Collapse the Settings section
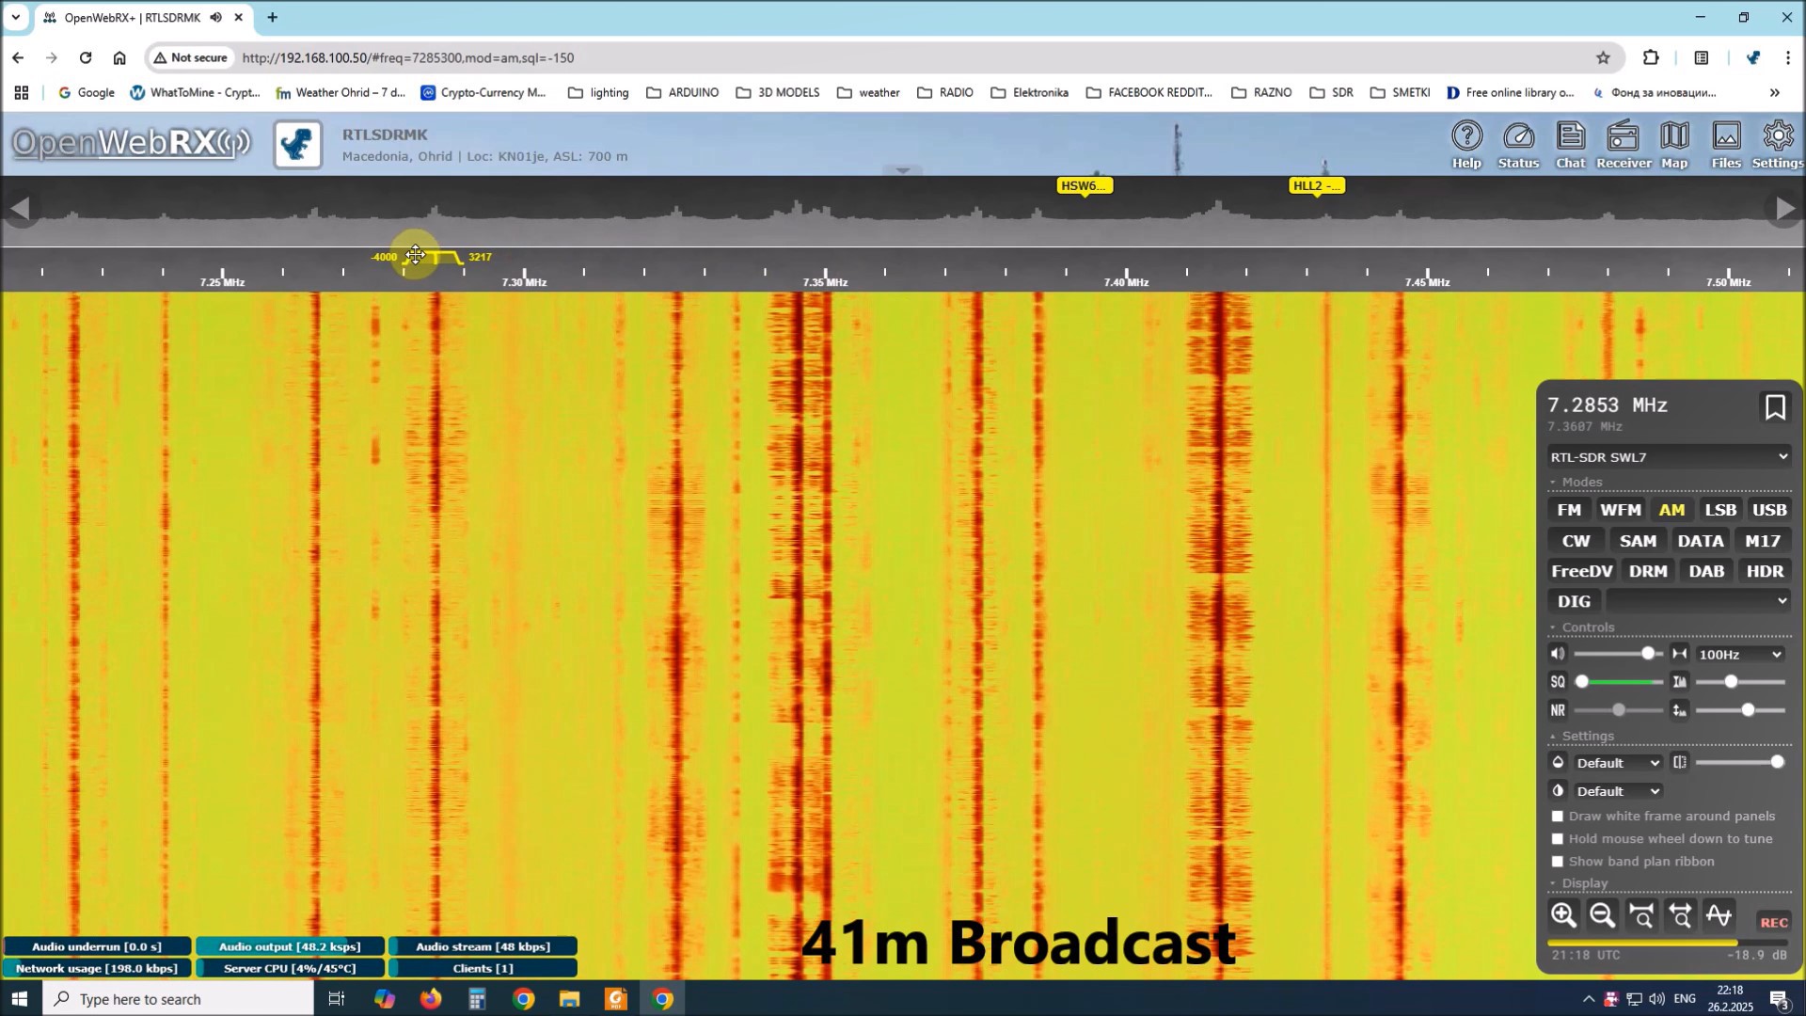This screenshot has width=1806, height=1016. point(1587,736)
